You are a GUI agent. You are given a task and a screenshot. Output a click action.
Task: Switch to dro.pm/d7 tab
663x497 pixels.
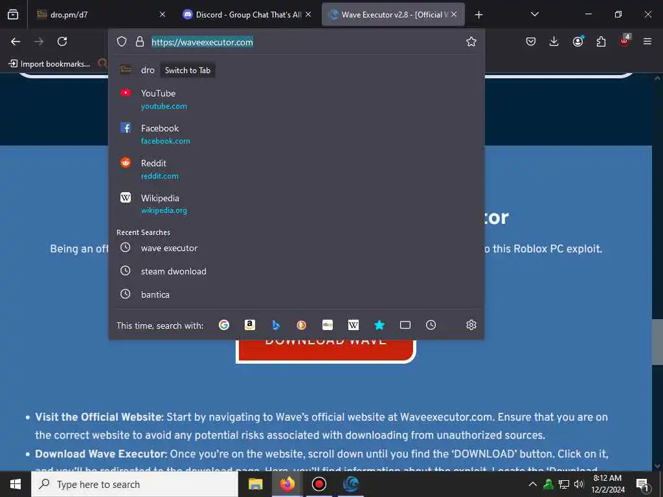tap(100, 14)
